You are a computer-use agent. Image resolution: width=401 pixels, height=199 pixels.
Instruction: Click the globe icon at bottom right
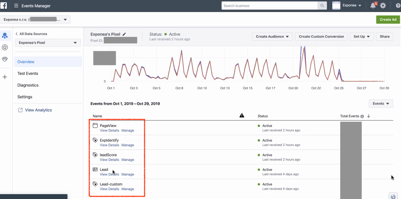[393, 197]
